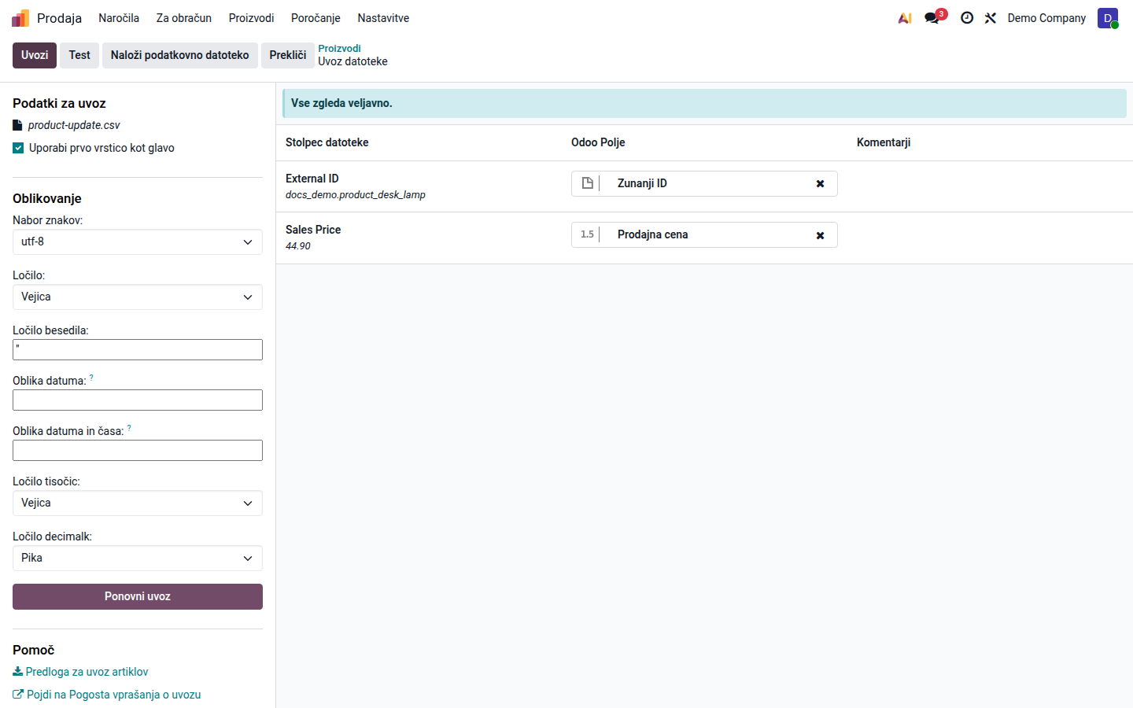Open the Prodaja app home logo
The width and height of the screenshot is (1133, 708).
(20, 18)
